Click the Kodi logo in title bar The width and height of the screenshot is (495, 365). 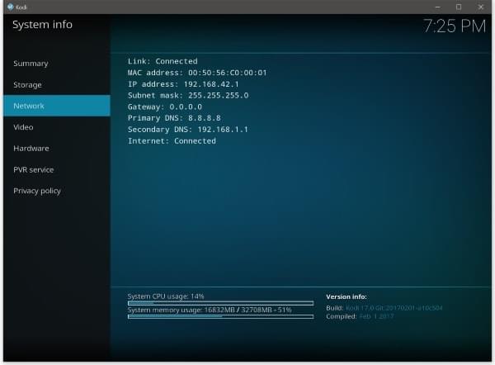(8, 6)
